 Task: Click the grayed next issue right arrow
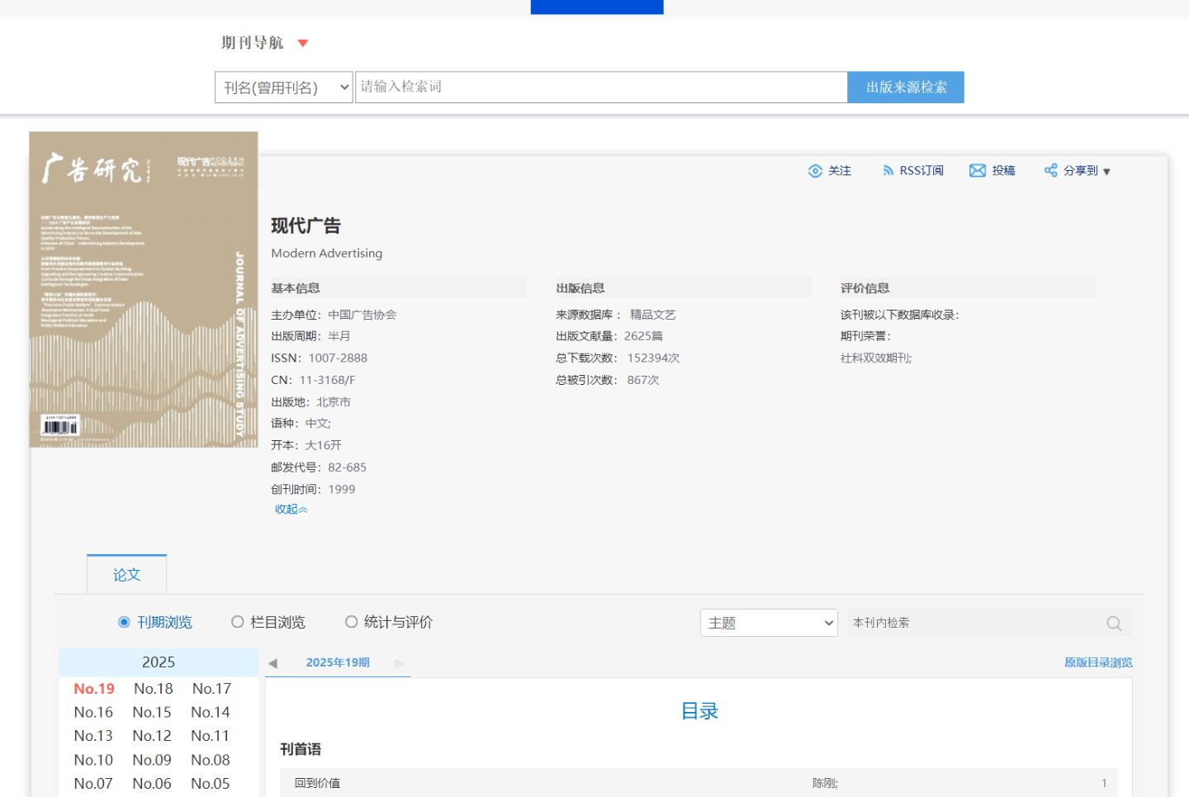(x=400, y=663)
